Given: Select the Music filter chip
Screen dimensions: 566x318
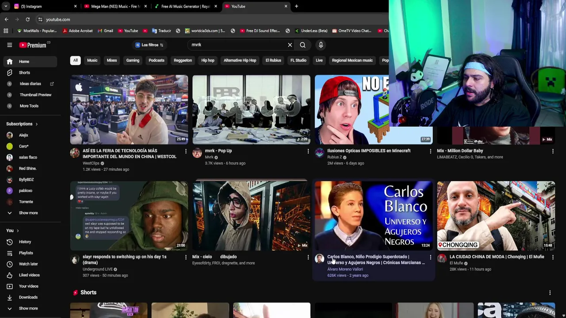Looking at the screenshot, I should 92,61.
